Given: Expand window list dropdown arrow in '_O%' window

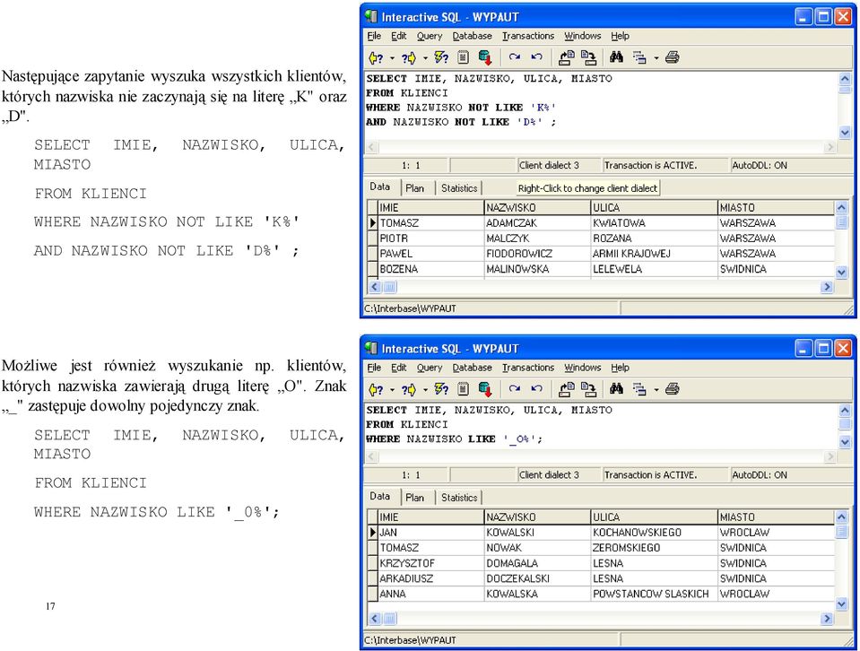Looking at the screenshot, I should click(656, 390).
